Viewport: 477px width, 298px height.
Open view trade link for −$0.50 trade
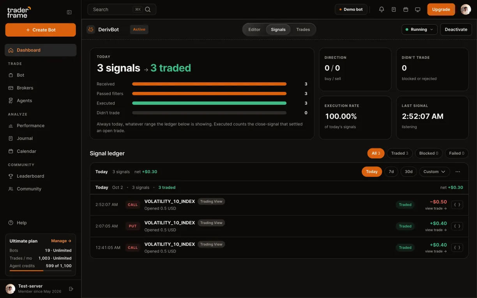436,209
